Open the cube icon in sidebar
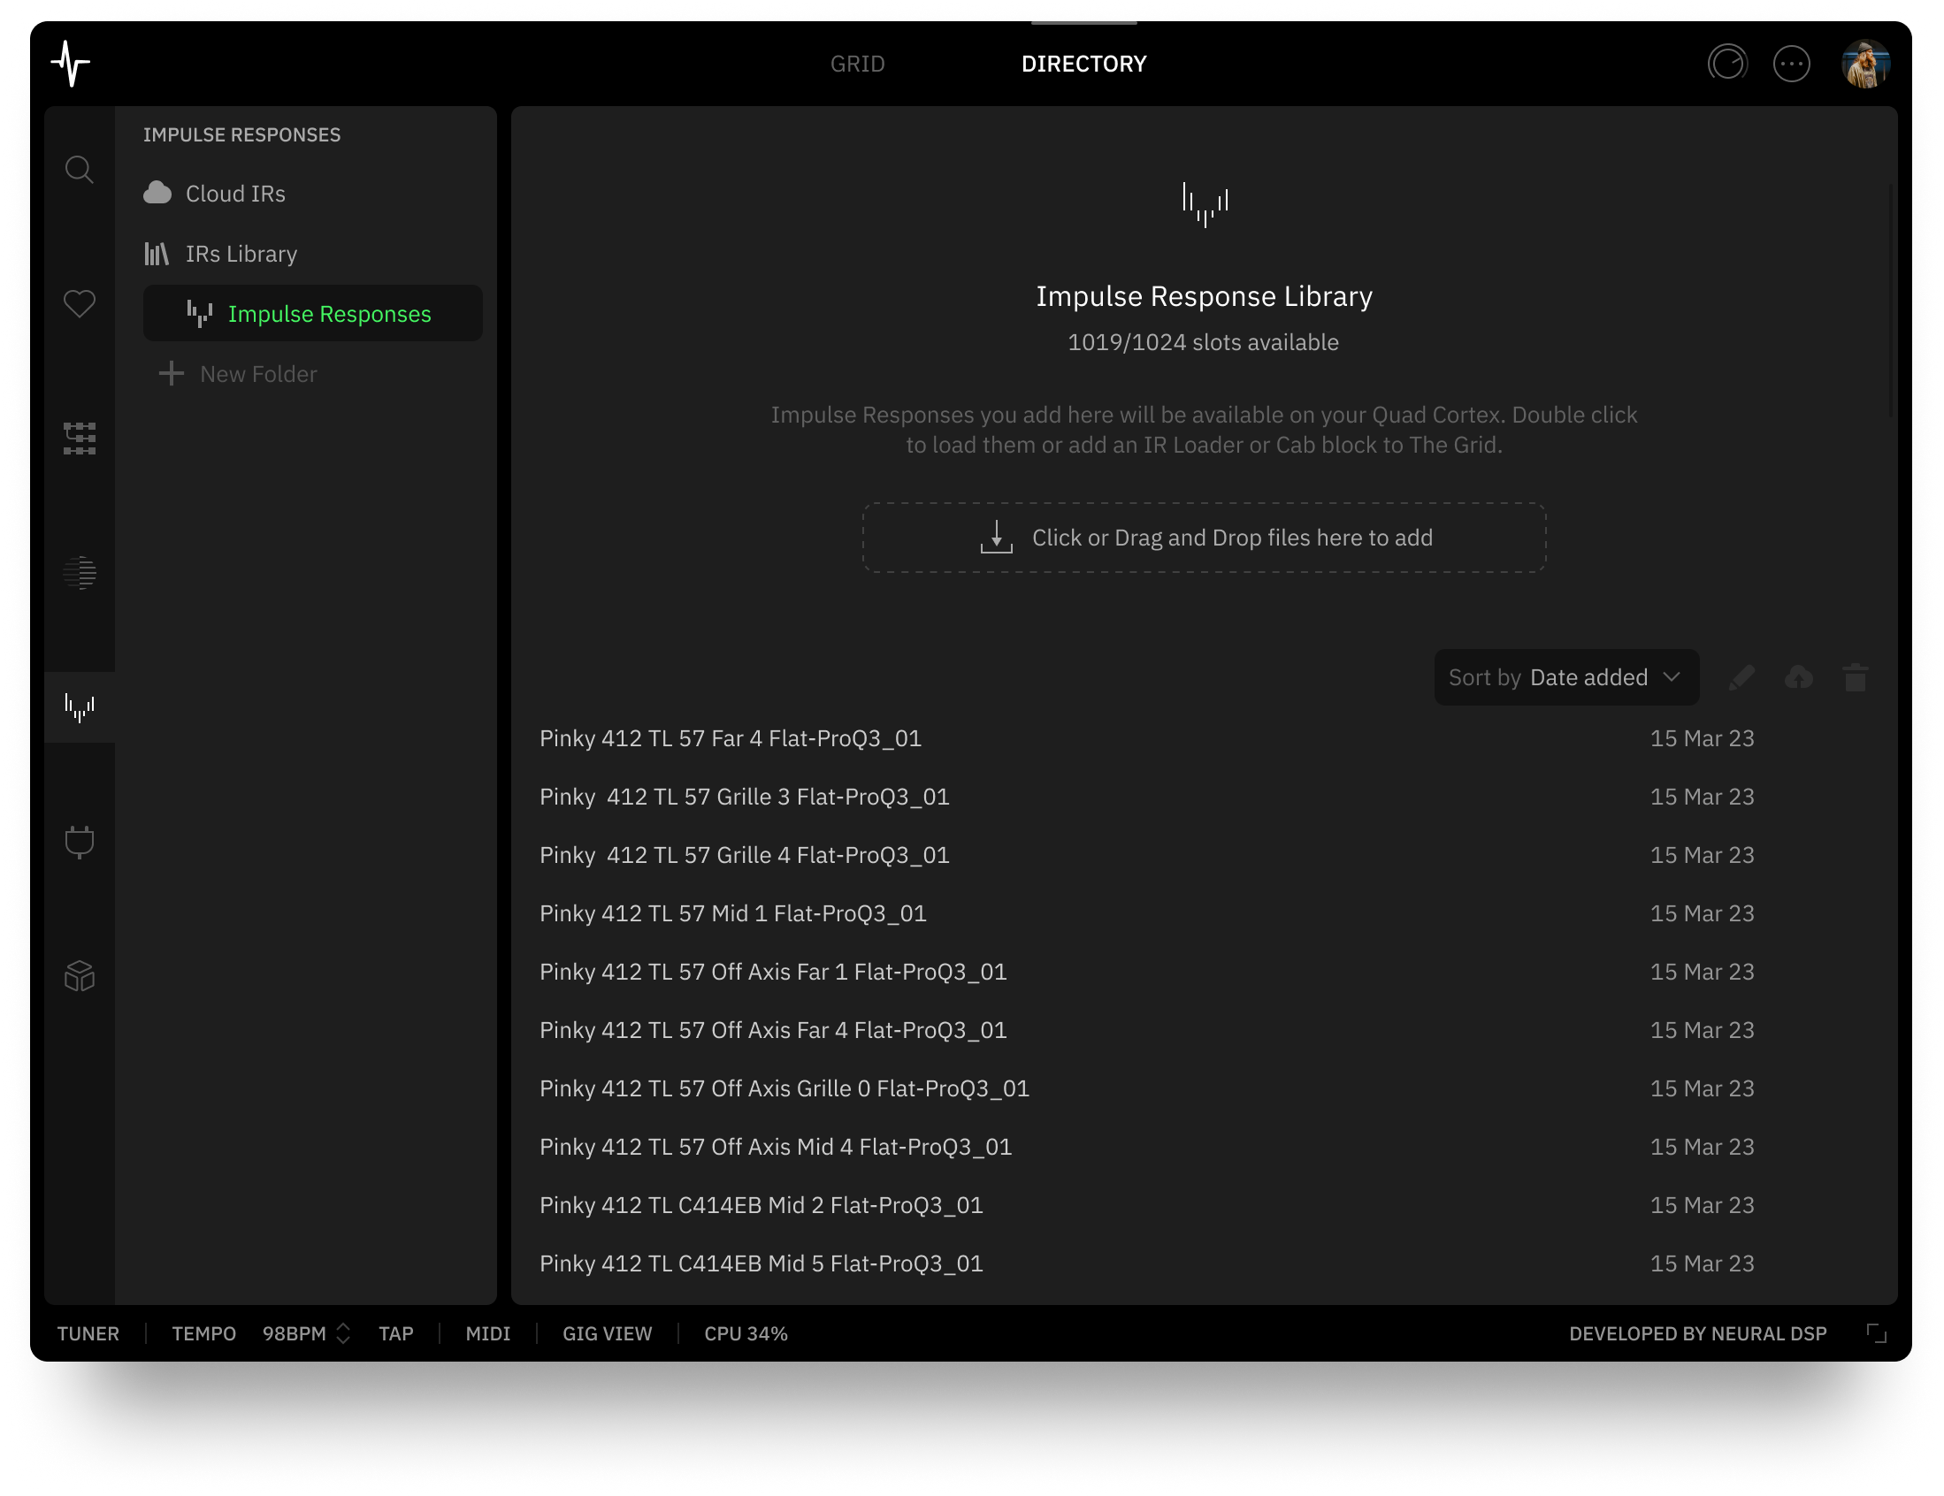The image size is (1944, 1496). pyautogui.click(x=80, y=976)
